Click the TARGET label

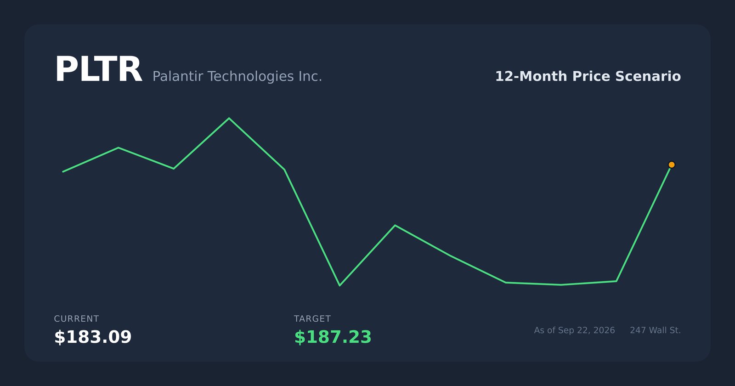(312, 318)
